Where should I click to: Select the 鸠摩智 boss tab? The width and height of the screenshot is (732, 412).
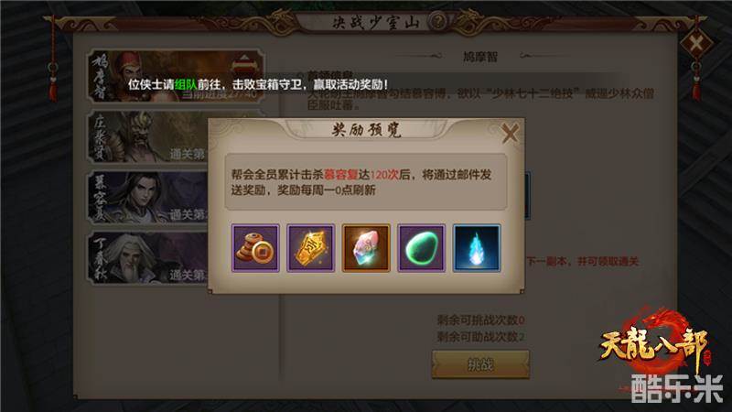pos(176,76)
